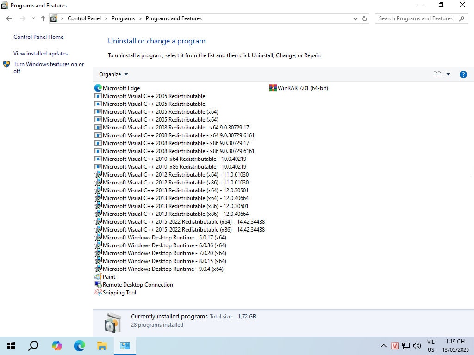
Task: Click the volume speaker tray icon
Action: (417, 346)
